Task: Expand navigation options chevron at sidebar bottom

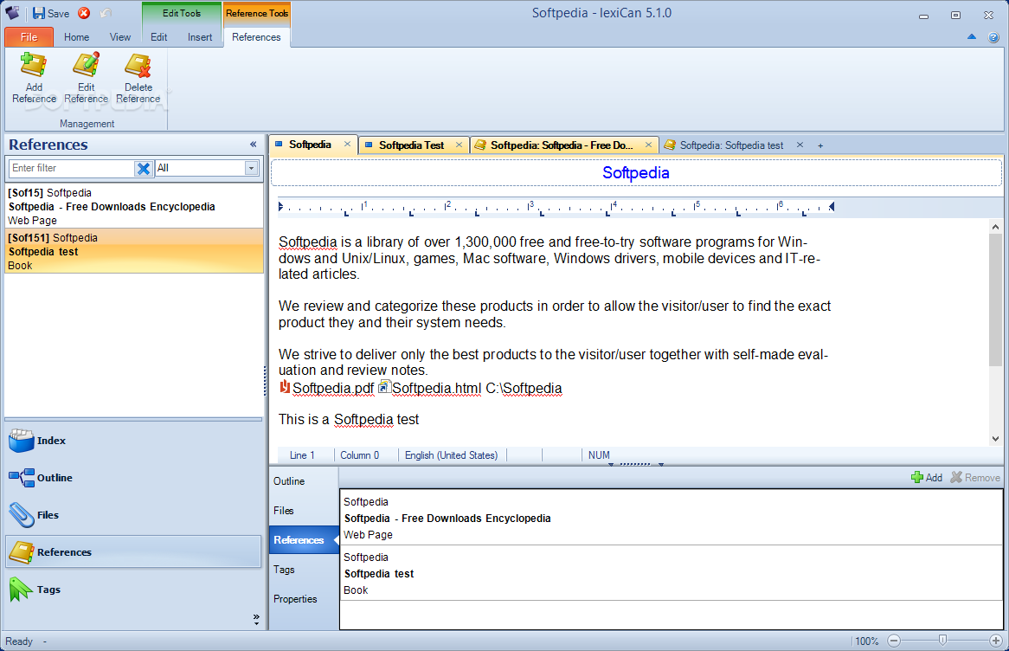Action: click(256, 619)
